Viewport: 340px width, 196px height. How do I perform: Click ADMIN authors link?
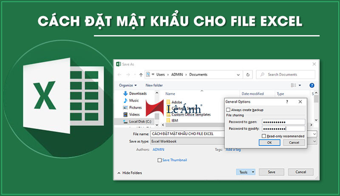tap(158, 149)
